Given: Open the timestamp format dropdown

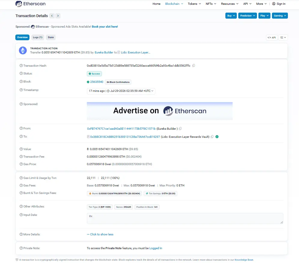Looking at the screenshot, I should click(121, 91).
